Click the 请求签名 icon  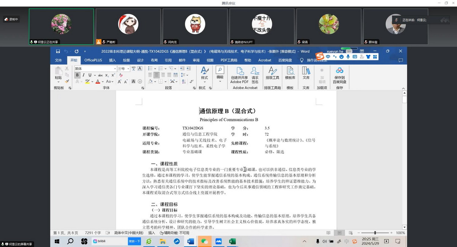(x=255, y=75)
